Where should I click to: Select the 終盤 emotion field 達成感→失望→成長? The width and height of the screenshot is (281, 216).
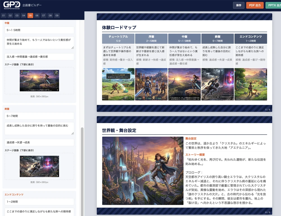click(x=39, y=143)
